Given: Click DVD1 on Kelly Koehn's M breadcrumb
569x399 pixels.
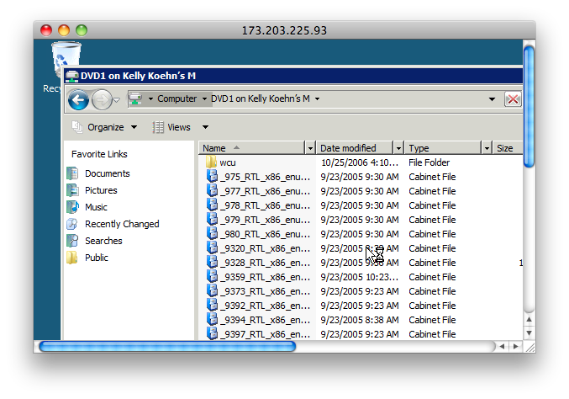Looking at the screenshot, I should 261,98.
